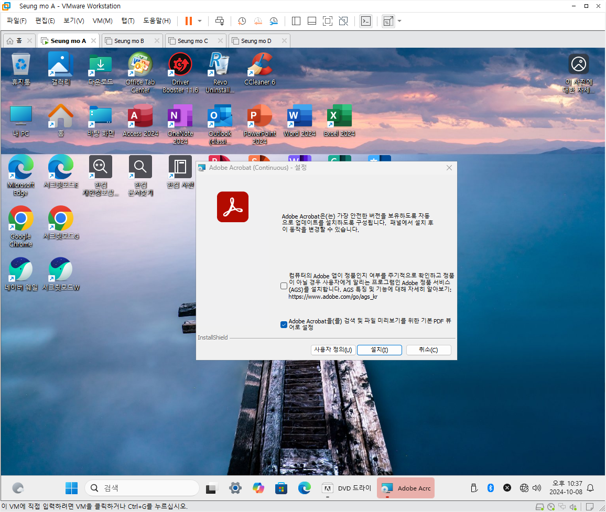The image size is (606, 512).
Task: Select 네이버 웨일 desktop icon
Action: (x=21, y=274)
